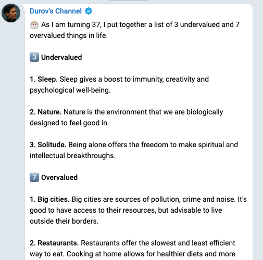Click the birthday cake emoji

click(34, 24)
